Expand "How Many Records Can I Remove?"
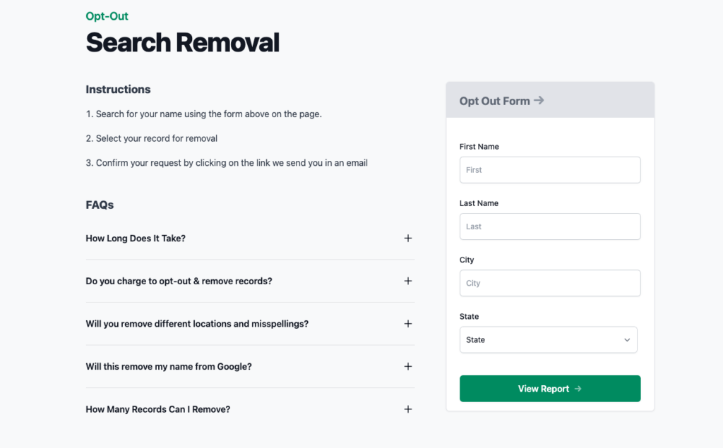 (158, 408)
